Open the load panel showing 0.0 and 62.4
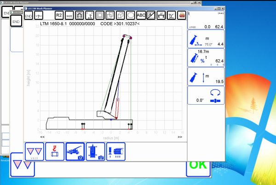Image resolution: width=276 pixels, height=185 pixels. 206,20
